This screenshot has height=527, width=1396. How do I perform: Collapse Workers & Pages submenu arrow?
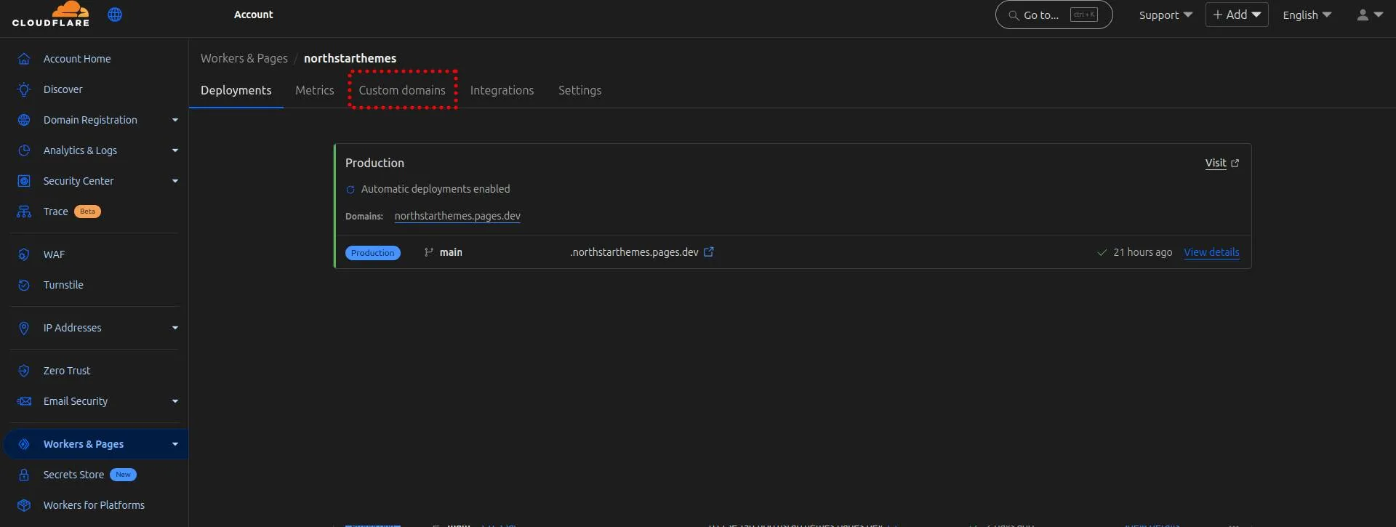coord(175,444)
